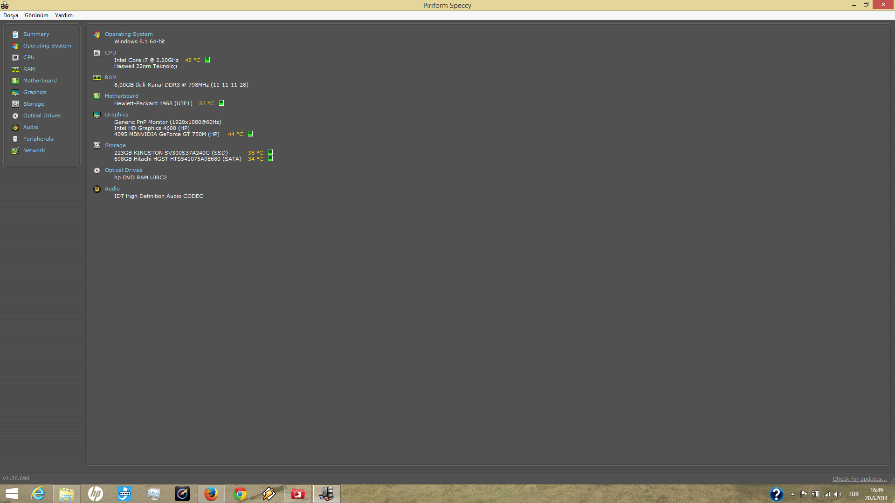Image resolution: width=895 pixels, height=503 pixels.
Task: Click the Windows flag icon in summary panel
Action: (97, 34)
